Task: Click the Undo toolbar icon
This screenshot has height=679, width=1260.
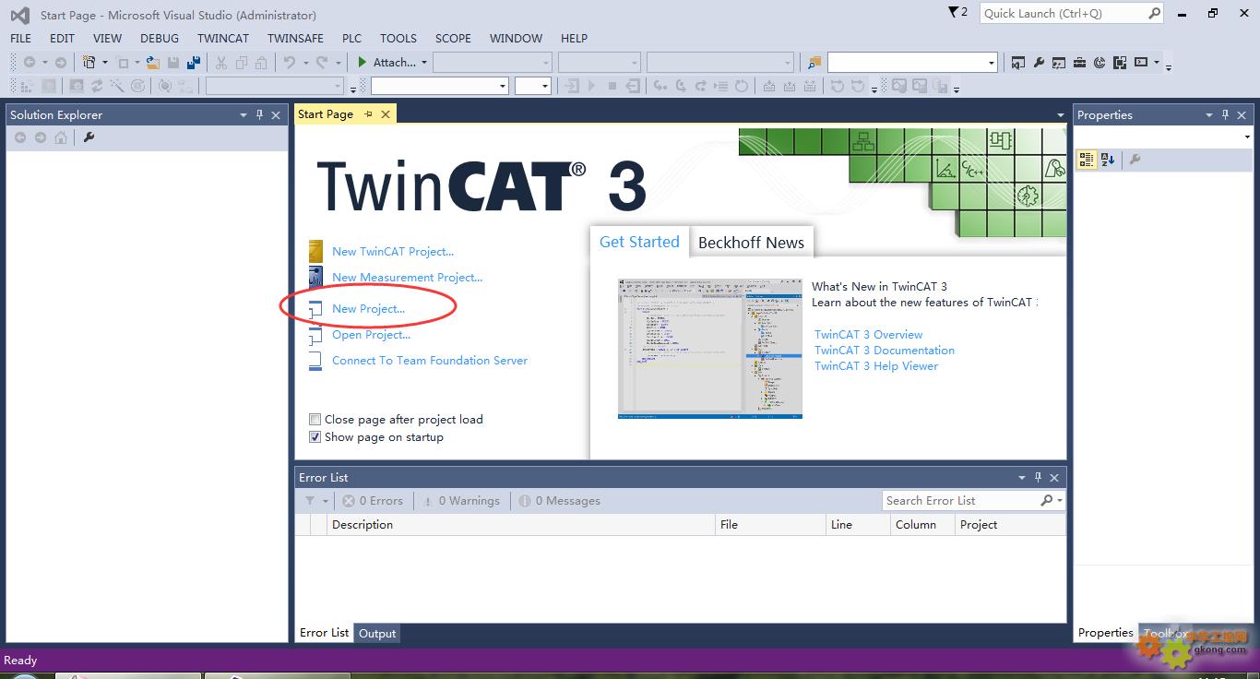Action: (x=290, y=63)
